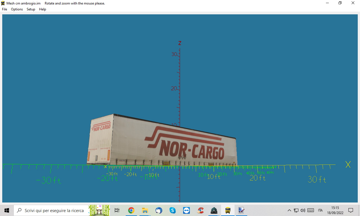Open Skype from the taskbar
The height and width of the screenshot is (216, 360).
(x=172, y=210)
